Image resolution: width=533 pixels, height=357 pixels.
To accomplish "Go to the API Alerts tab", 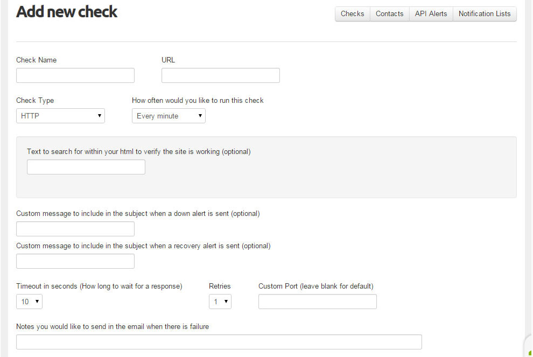I will pos(431,14).
